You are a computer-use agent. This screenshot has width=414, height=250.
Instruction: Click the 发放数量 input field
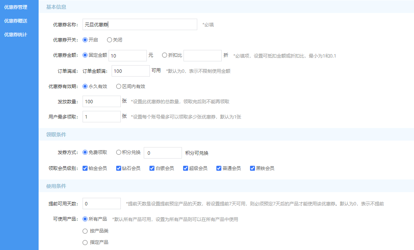click(x=101, y=101)
